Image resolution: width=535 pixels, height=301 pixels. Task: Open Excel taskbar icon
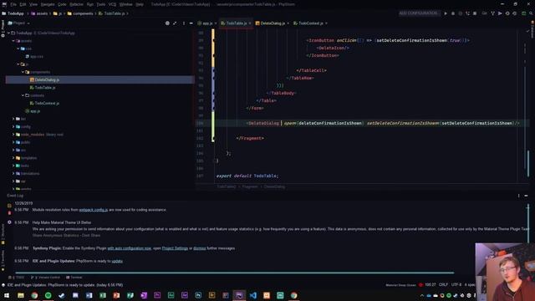103,295
